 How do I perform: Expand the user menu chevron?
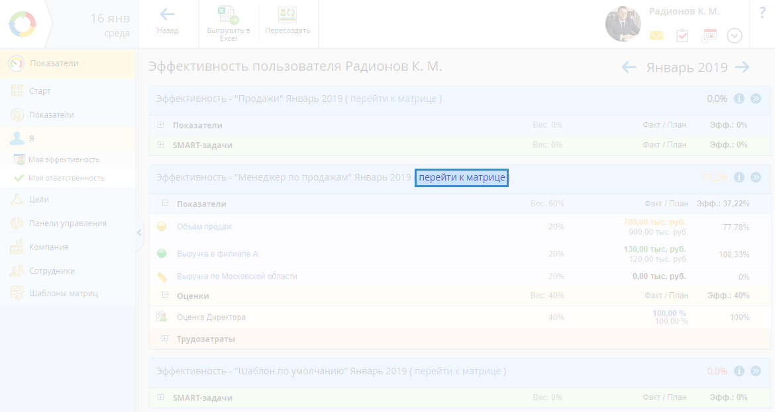tap(734, 36)
